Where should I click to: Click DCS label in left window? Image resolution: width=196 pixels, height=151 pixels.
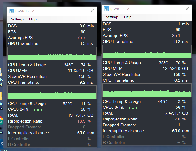(x=12, y=26)
